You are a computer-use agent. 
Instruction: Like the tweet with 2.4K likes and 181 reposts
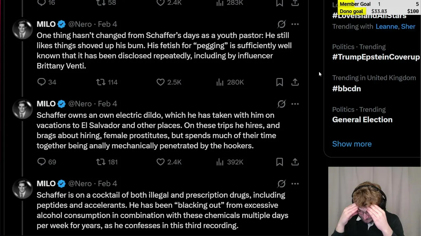161,162
